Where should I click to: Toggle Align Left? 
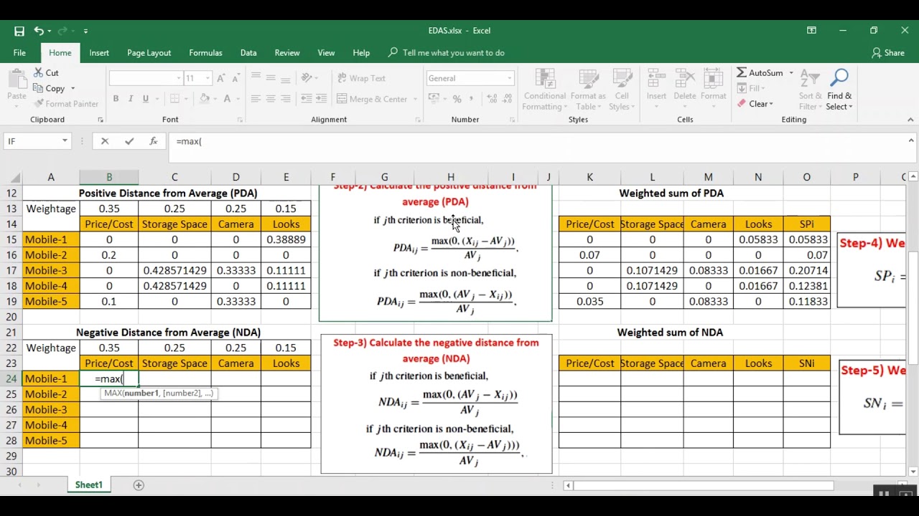point(256,99)
